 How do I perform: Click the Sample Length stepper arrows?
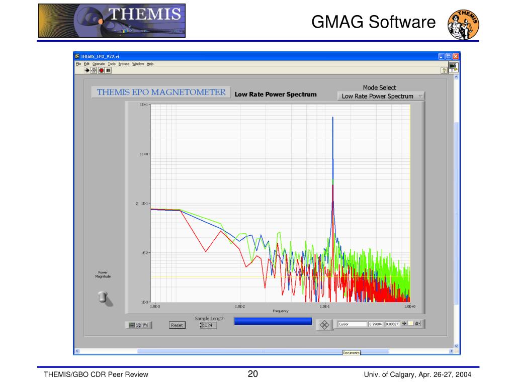(200, 325)
